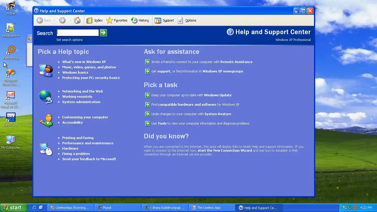Click the Windows Update green arrow icon

(148, 95)
